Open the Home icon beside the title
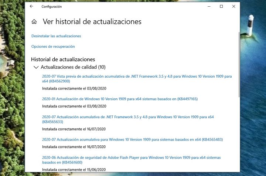Screen dimensions: 266x176 click(34, 21)
